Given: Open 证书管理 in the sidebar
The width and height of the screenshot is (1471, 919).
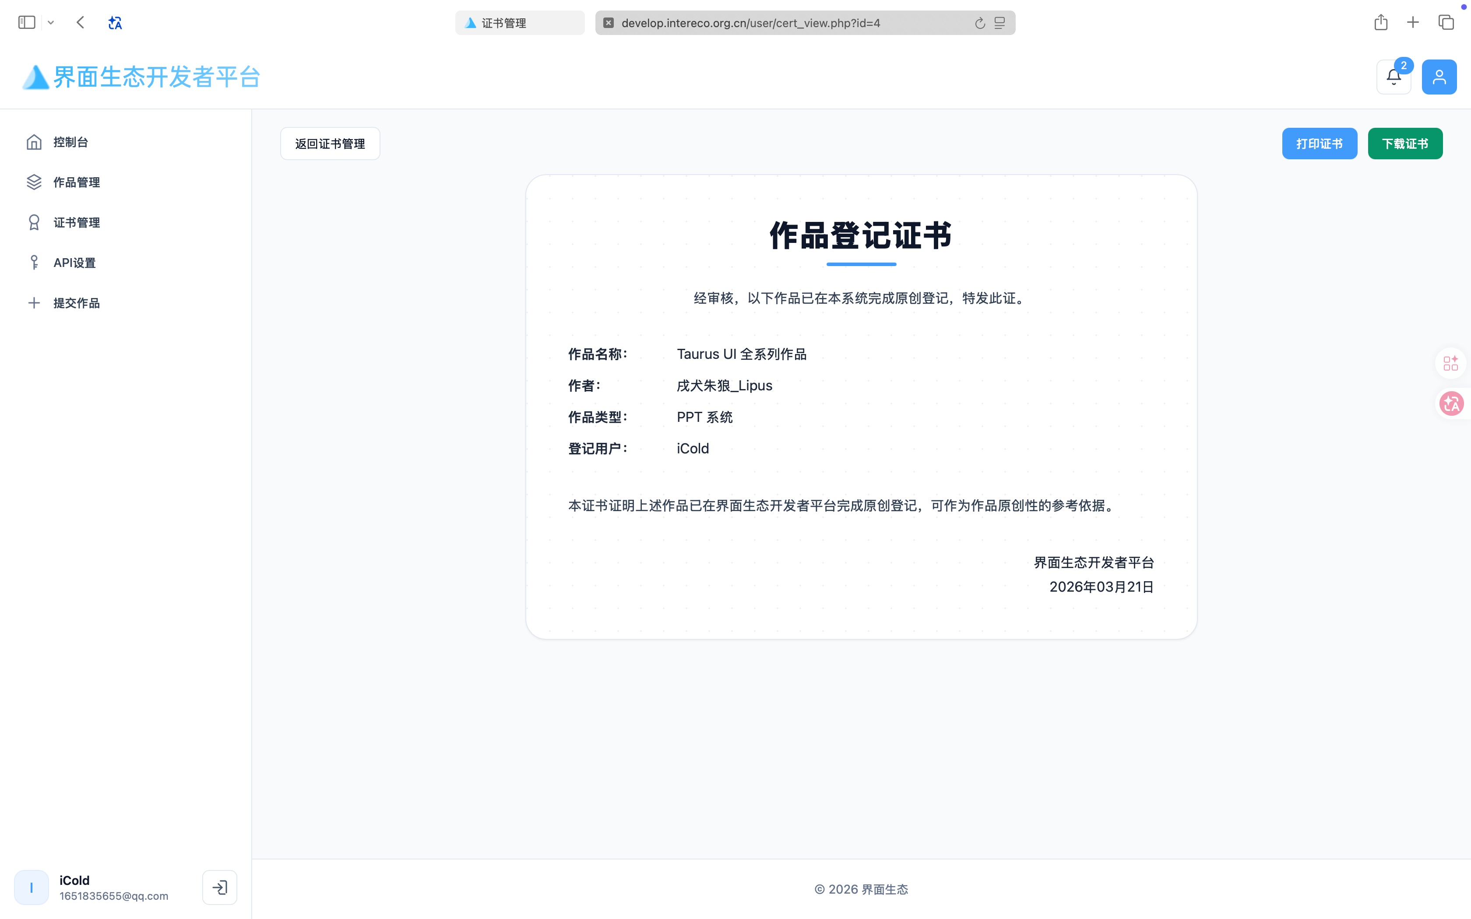Looking at the screenshot, I should [x=126, y=222].
